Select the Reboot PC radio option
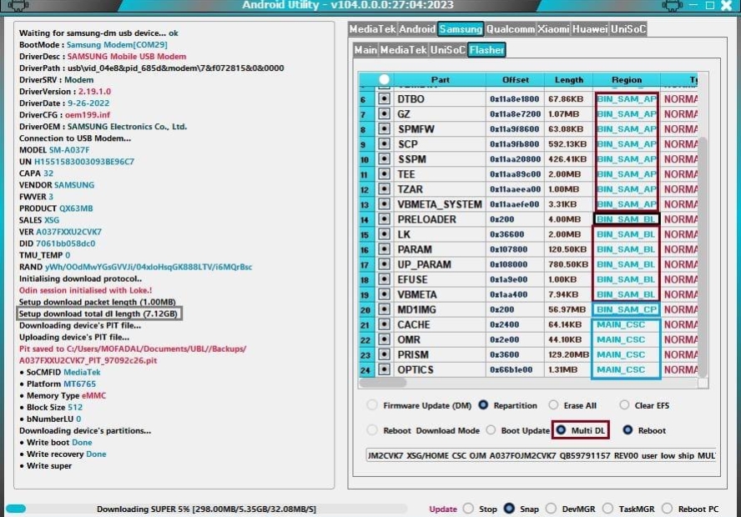This screenshot has width=741, height=517. [x=667, y=509]
